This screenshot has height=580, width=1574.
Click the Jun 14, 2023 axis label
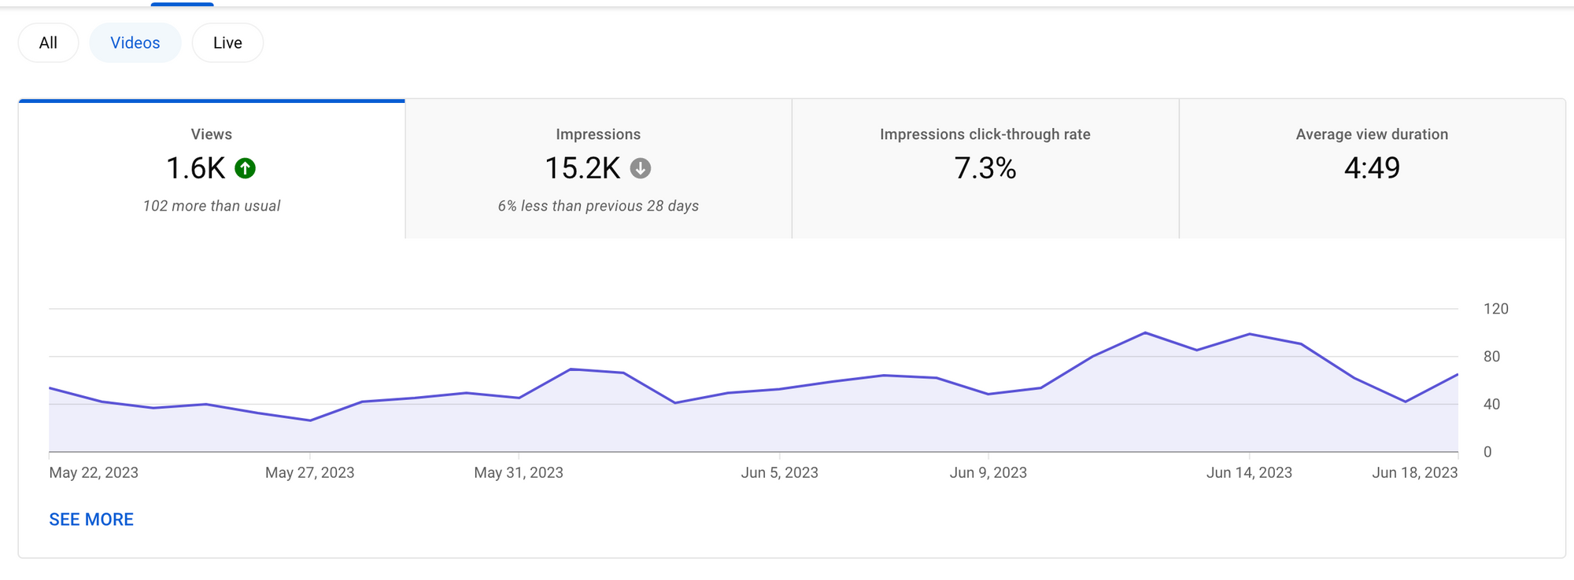click(1249, 472)
